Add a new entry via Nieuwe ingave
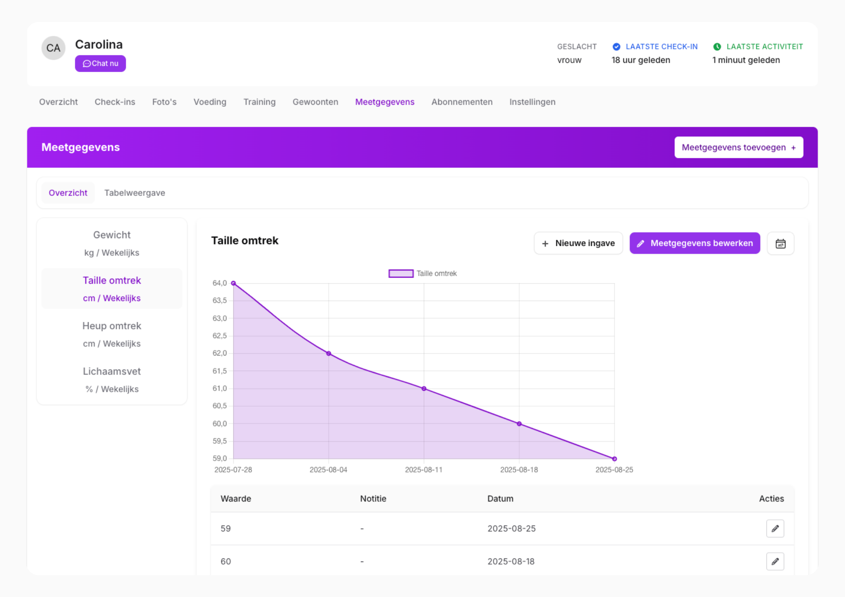845x597 pixels. coord(578,243)
